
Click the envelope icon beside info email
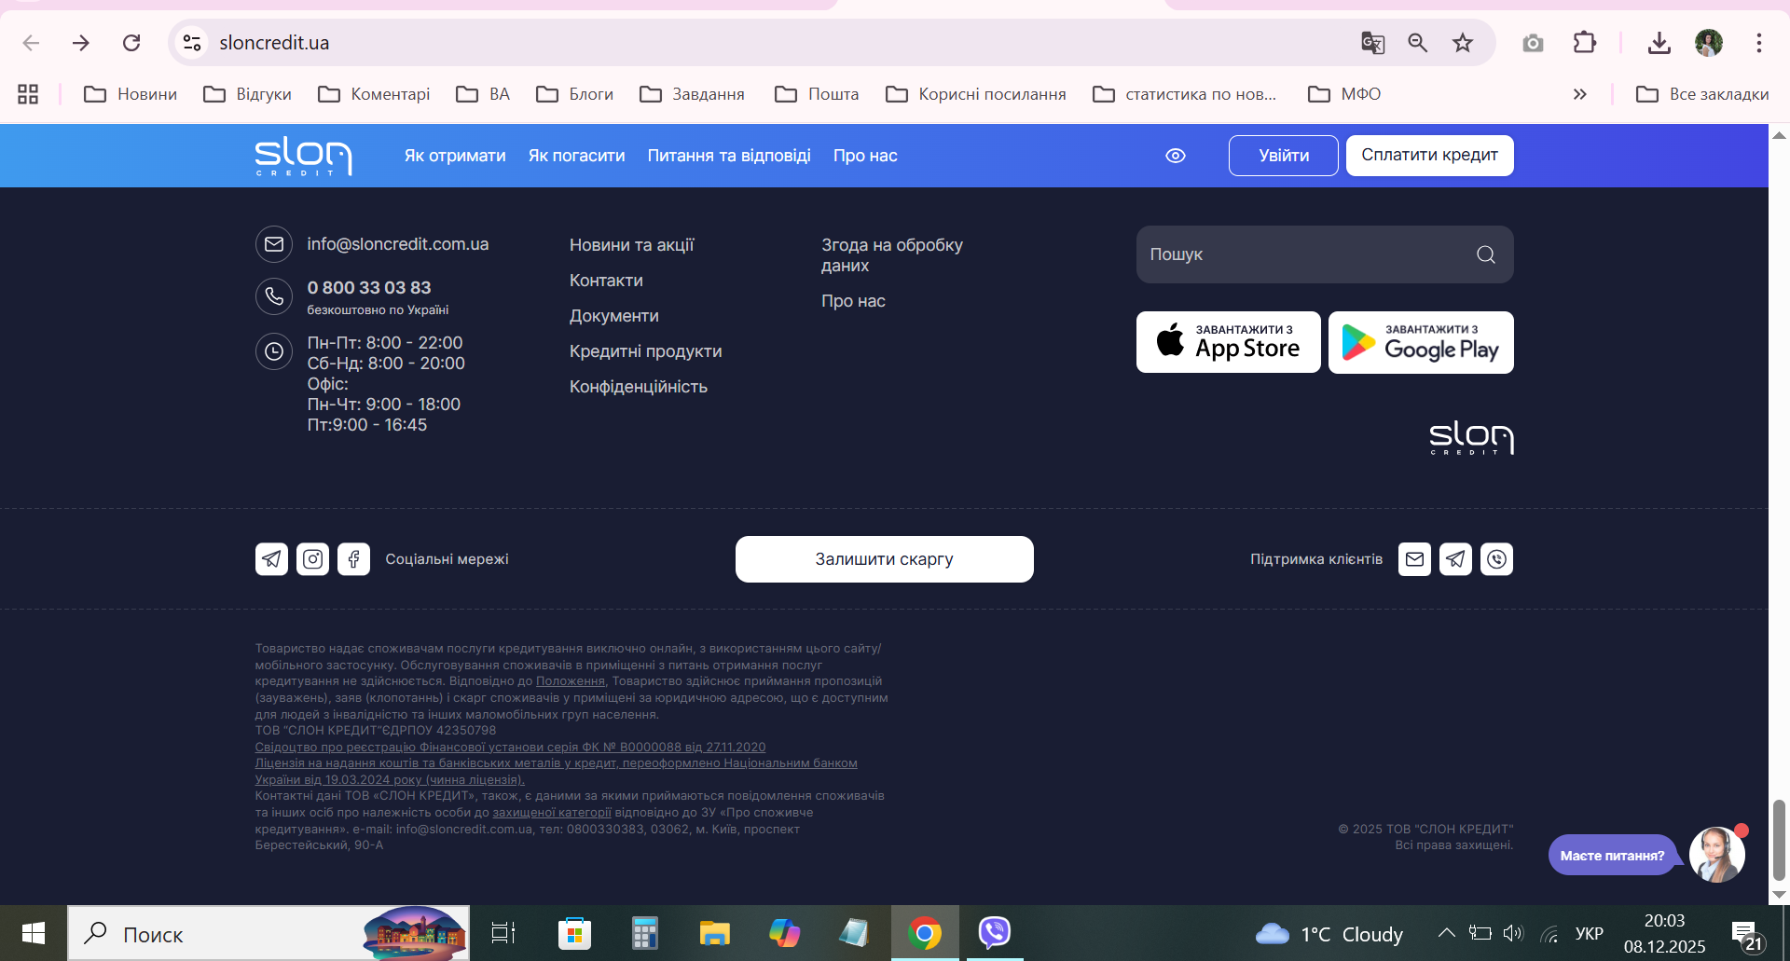coord(274,244)
